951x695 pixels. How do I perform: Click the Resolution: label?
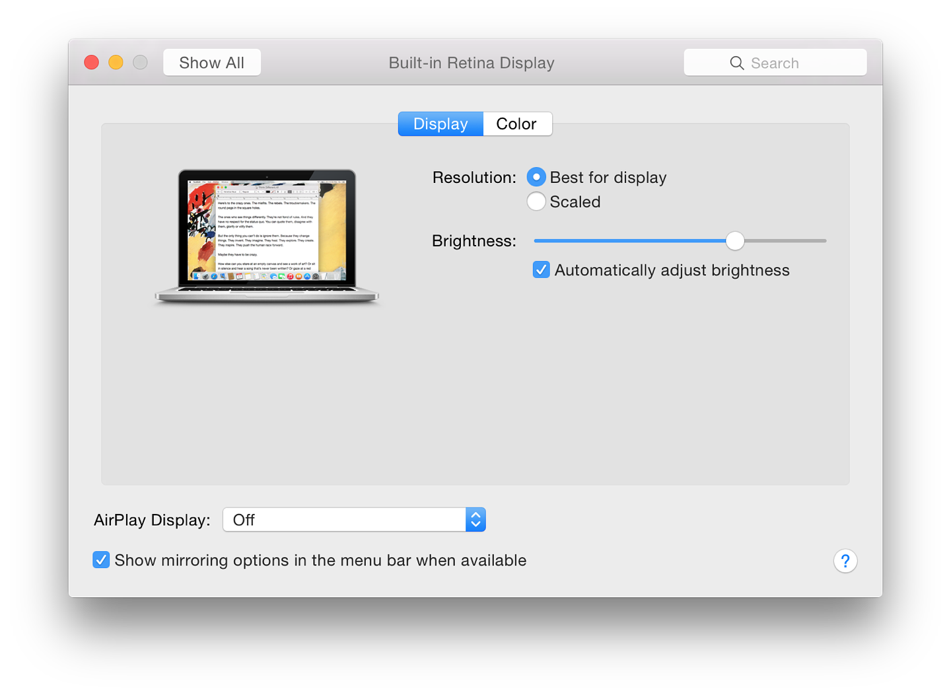474,178
